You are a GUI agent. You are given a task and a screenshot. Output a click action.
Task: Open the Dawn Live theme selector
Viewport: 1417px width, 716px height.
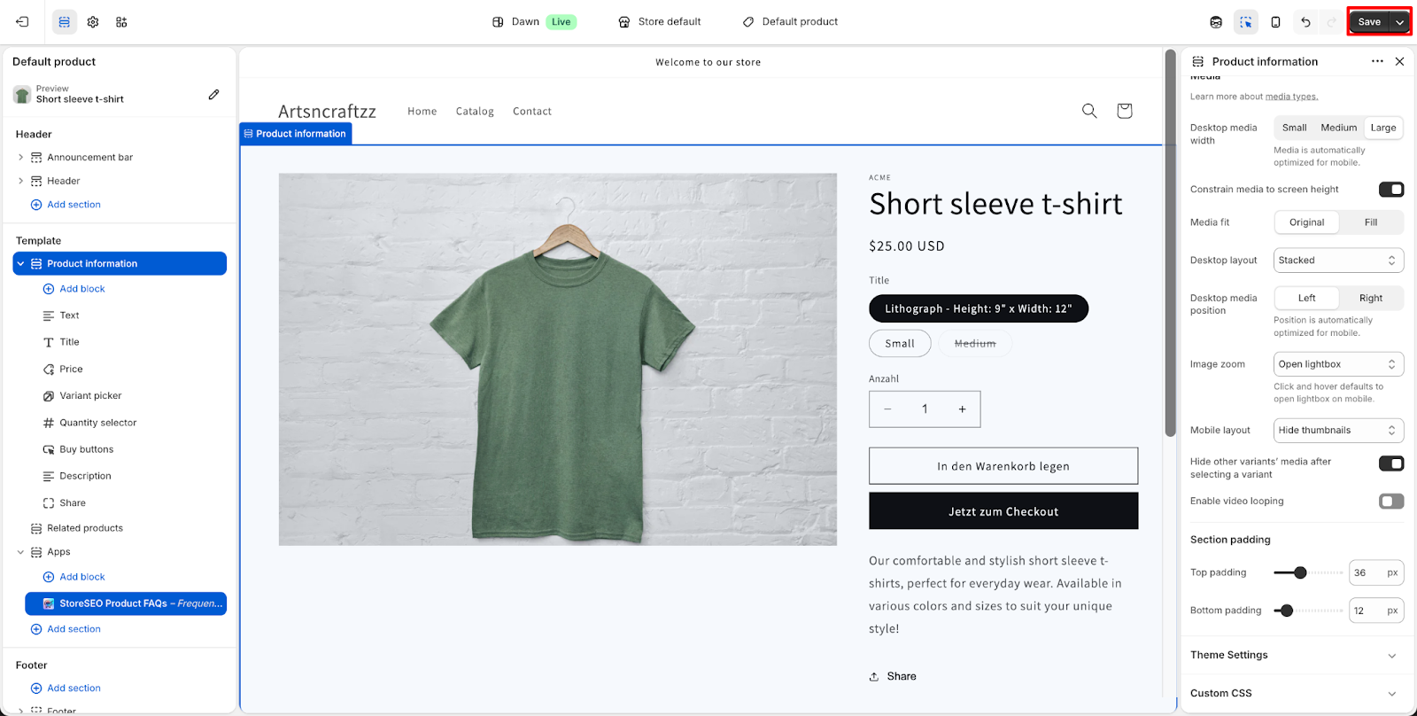[534, 22]
